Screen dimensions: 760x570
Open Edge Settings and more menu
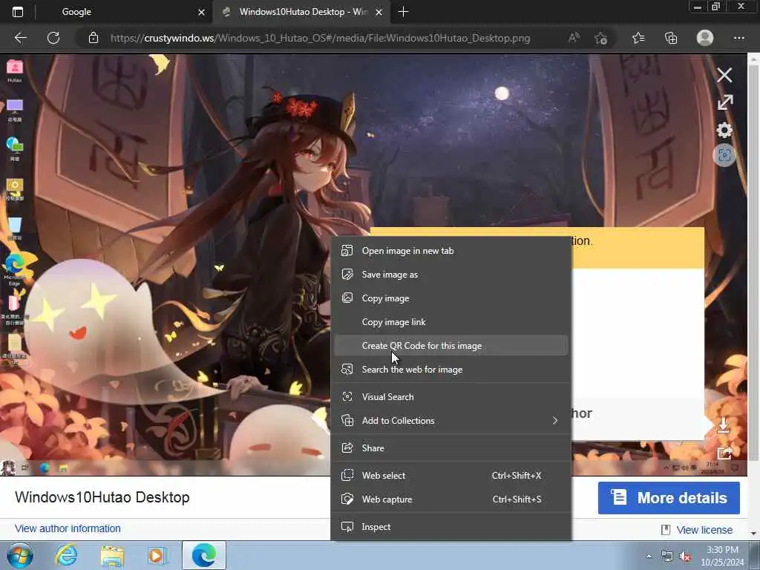coord(738,38)
